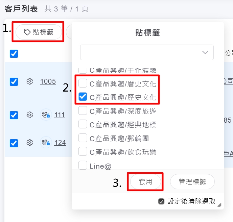Open customer record 1005 link
The height and width of the screenshot is (222, 233).
coord(48,81)
